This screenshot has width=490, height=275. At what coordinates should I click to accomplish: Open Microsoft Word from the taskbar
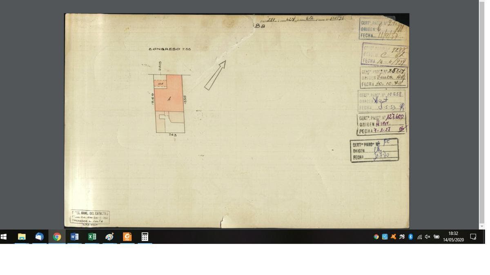74,237
